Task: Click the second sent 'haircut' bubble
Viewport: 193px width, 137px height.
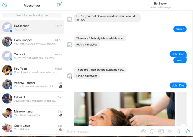Action: click(180, 60)
